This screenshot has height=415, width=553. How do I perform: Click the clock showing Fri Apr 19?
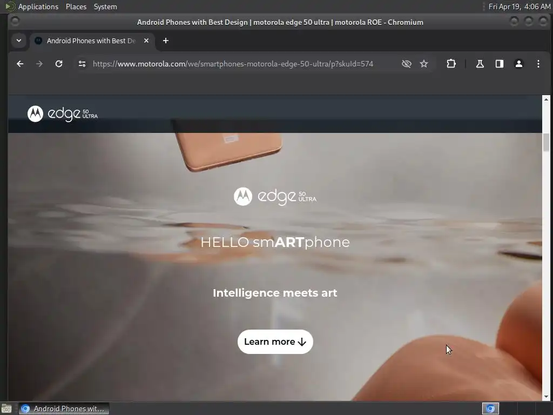tap(519, 6)
